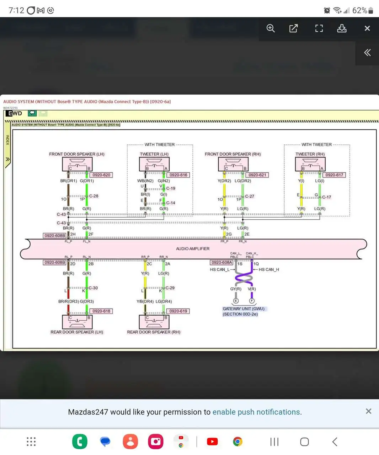Click the GATEWAY UNIT (GWU) reference
The width and height of the screenshot is (379, 455).
(244, 309)
